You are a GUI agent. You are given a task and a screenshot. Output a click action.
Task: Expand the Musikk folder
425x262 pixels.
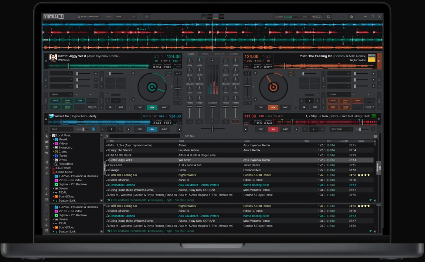(x=53, y=139)
